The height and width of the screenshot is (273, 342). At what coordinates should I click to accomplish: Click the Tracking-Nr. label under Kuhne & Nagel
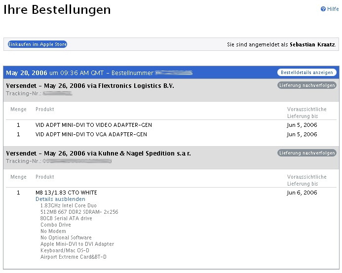point(24,161)
